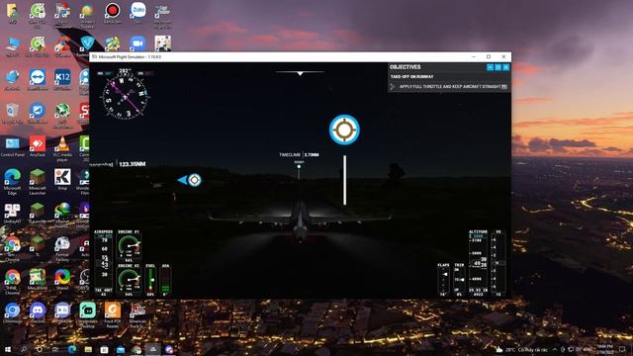Screen dimensions: 633x356
Task: Open Microsoft Edge desktop icon
Action: [x=12, y=182]
